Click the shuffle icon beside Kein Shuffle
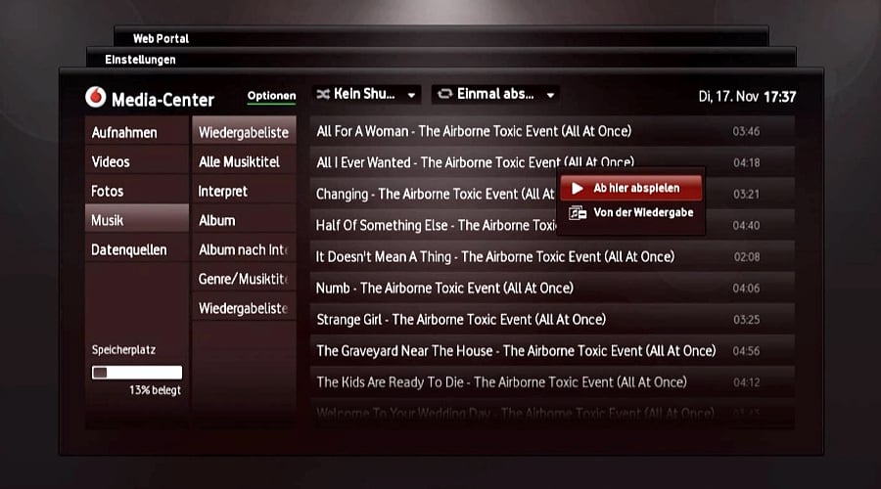The height and width of the screenshot is (489, 881). pos(321,95)
